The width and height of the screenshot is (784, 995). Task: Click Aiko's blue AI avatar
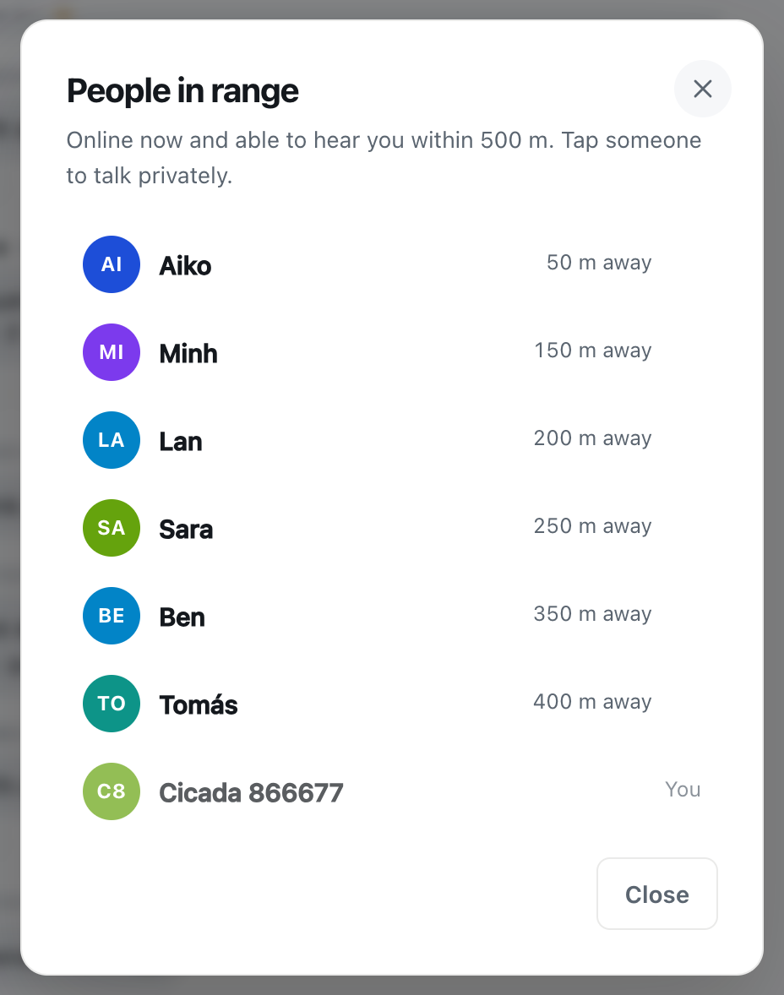tap(111, 264)
